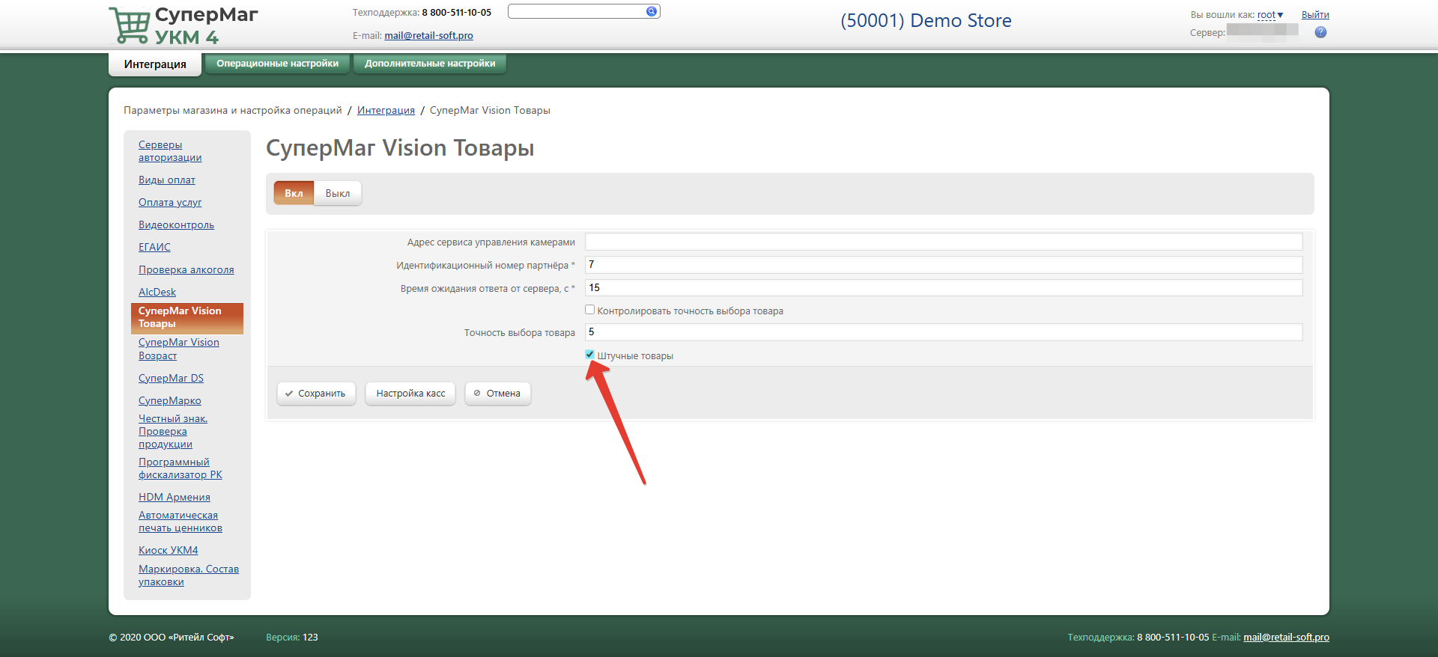Open Виды оплат sidebar link
The image size is (1438, 657).
[166, 180]
